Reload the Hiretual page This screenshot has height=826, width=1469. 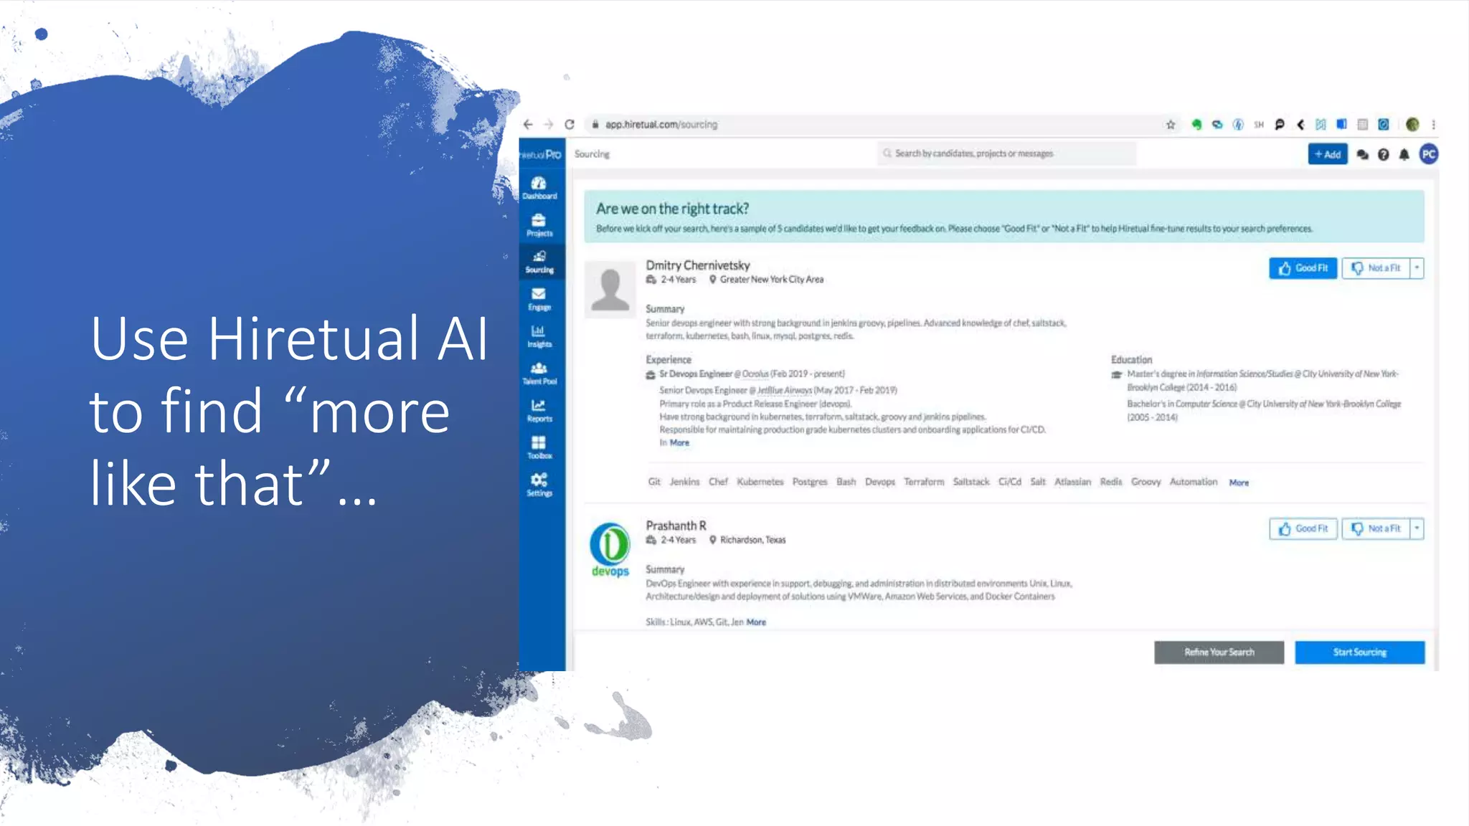(x=570, y=125)
